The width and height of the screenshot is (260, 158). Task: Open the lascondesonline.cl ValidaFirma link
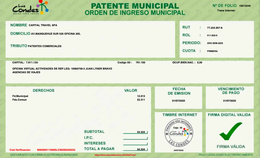click(115, 155)
